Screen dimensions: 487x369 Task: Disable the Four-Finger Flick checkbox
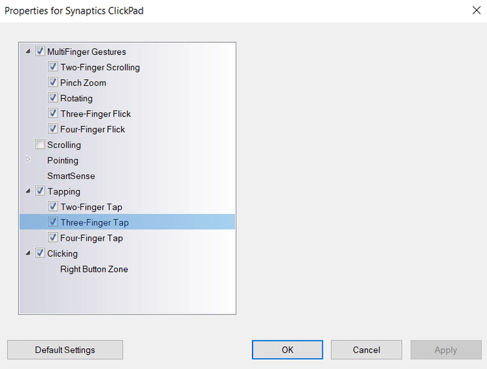53,128
